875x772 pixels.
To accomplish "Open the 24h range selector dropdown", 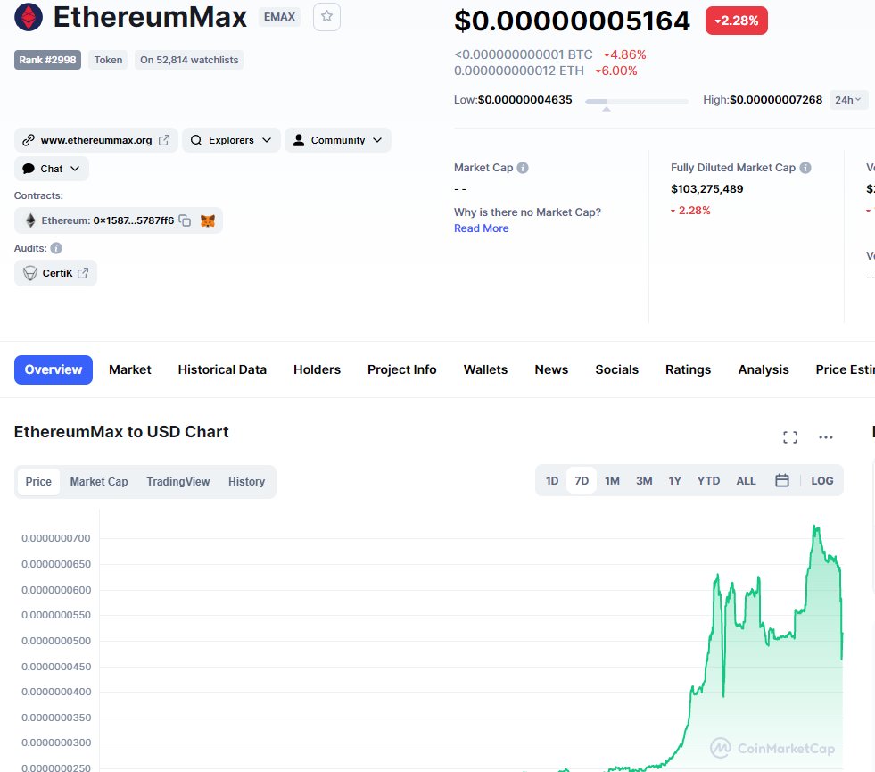I will [847, 100].
